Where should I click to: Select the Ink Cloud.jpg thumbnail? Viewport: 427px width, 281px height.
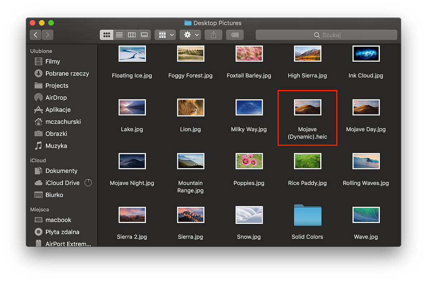[x=366, y=54]
